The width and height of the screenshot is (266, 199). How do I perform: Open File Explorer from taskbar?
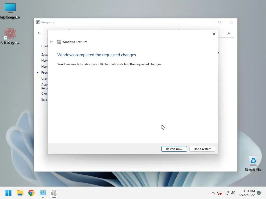(20, 193)
